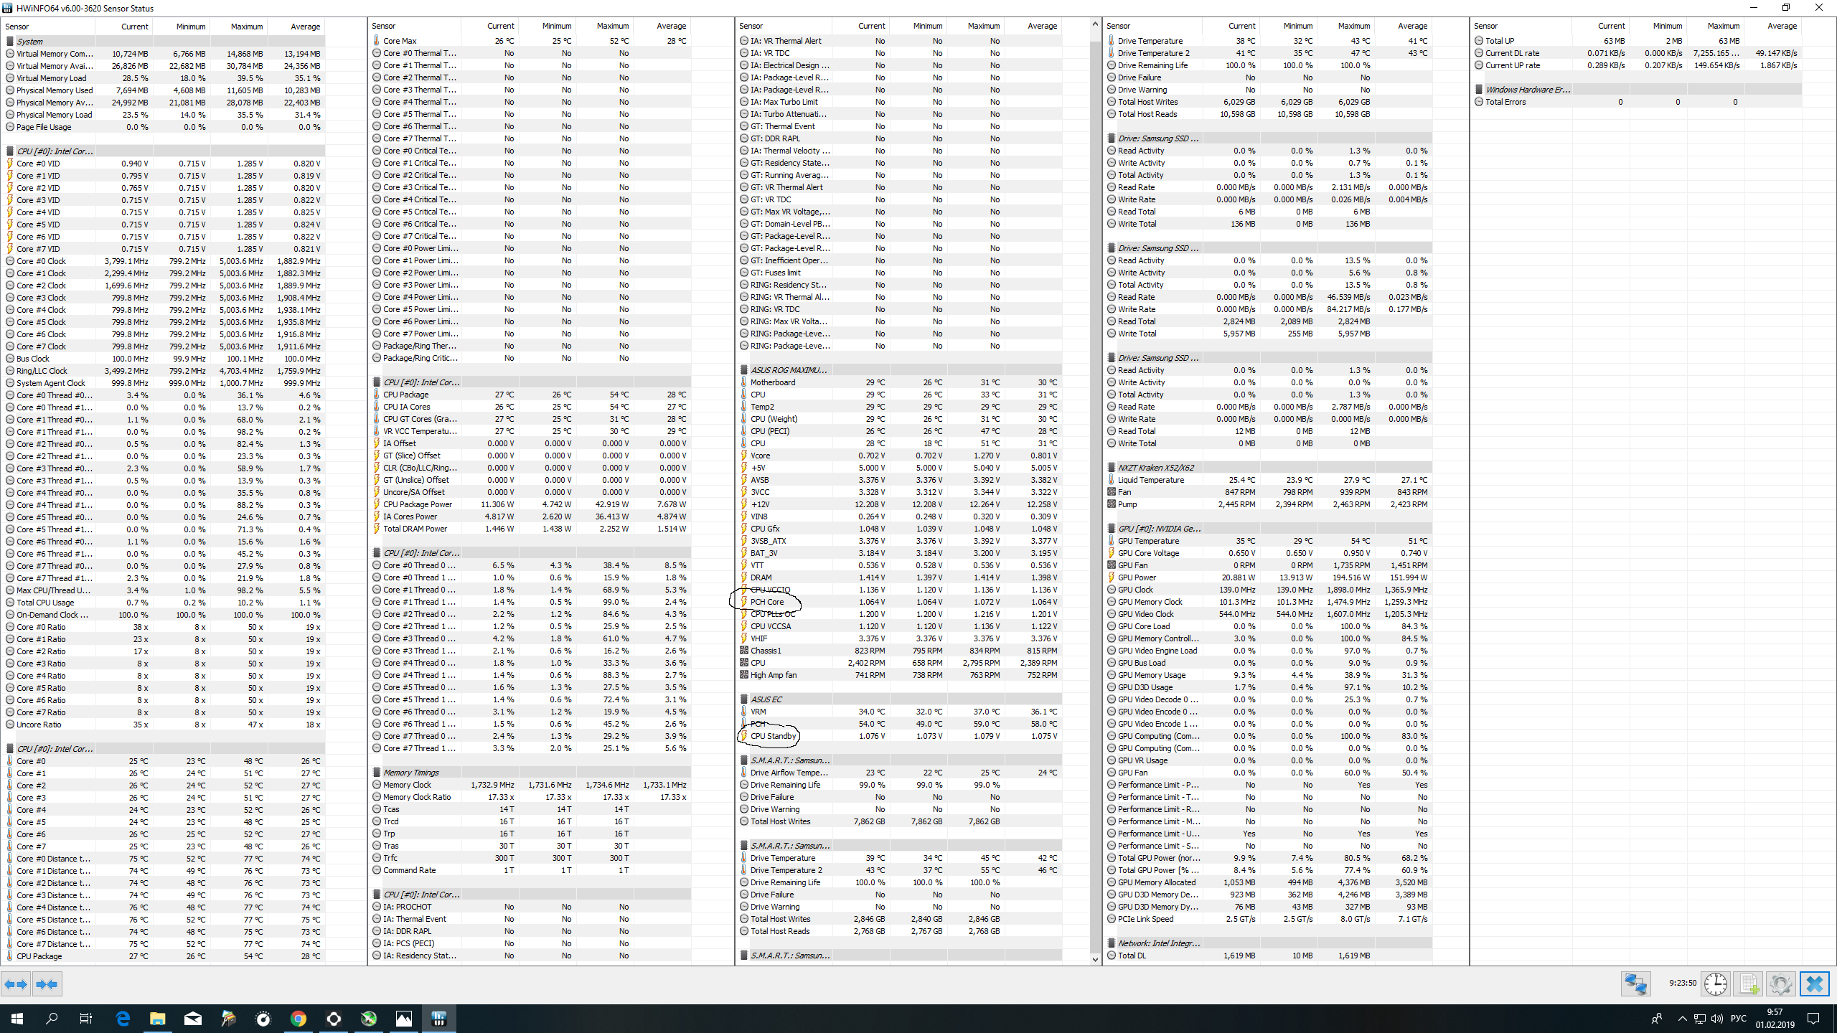The width and height of the screenshot is (1837, 1033).
Task: Open Google Chrome from the taskbar
Action: pos(299,1018)
